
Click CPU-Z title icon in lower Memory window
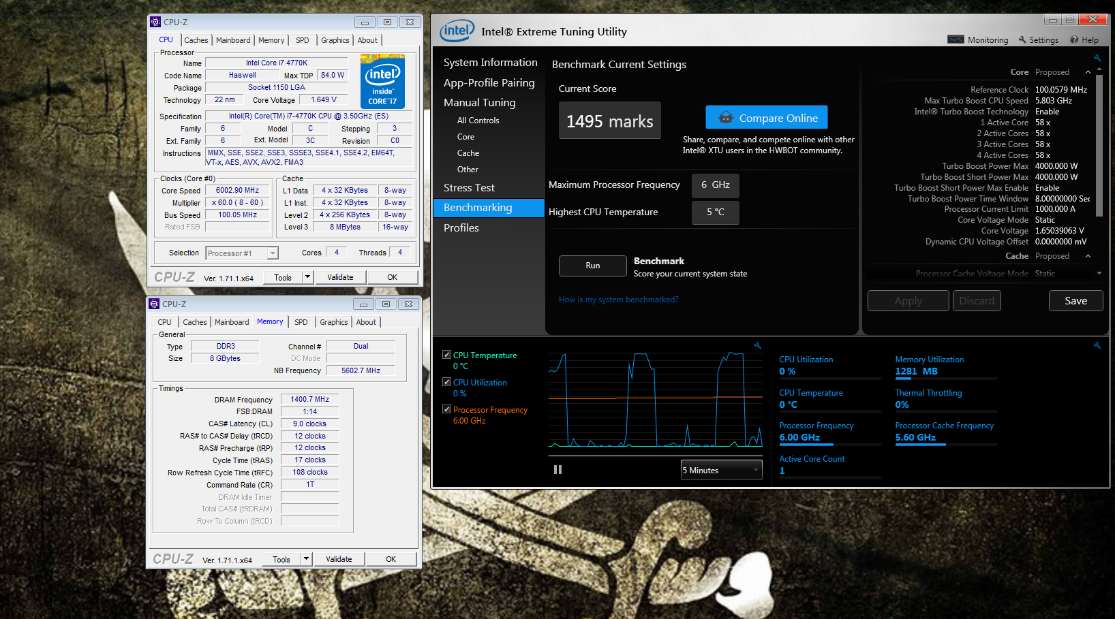tap(154, 304)
